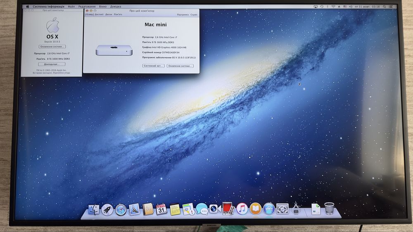Open Time Machine menu bar icon
This screenshot has width=413, height=232.
[322, 7]
